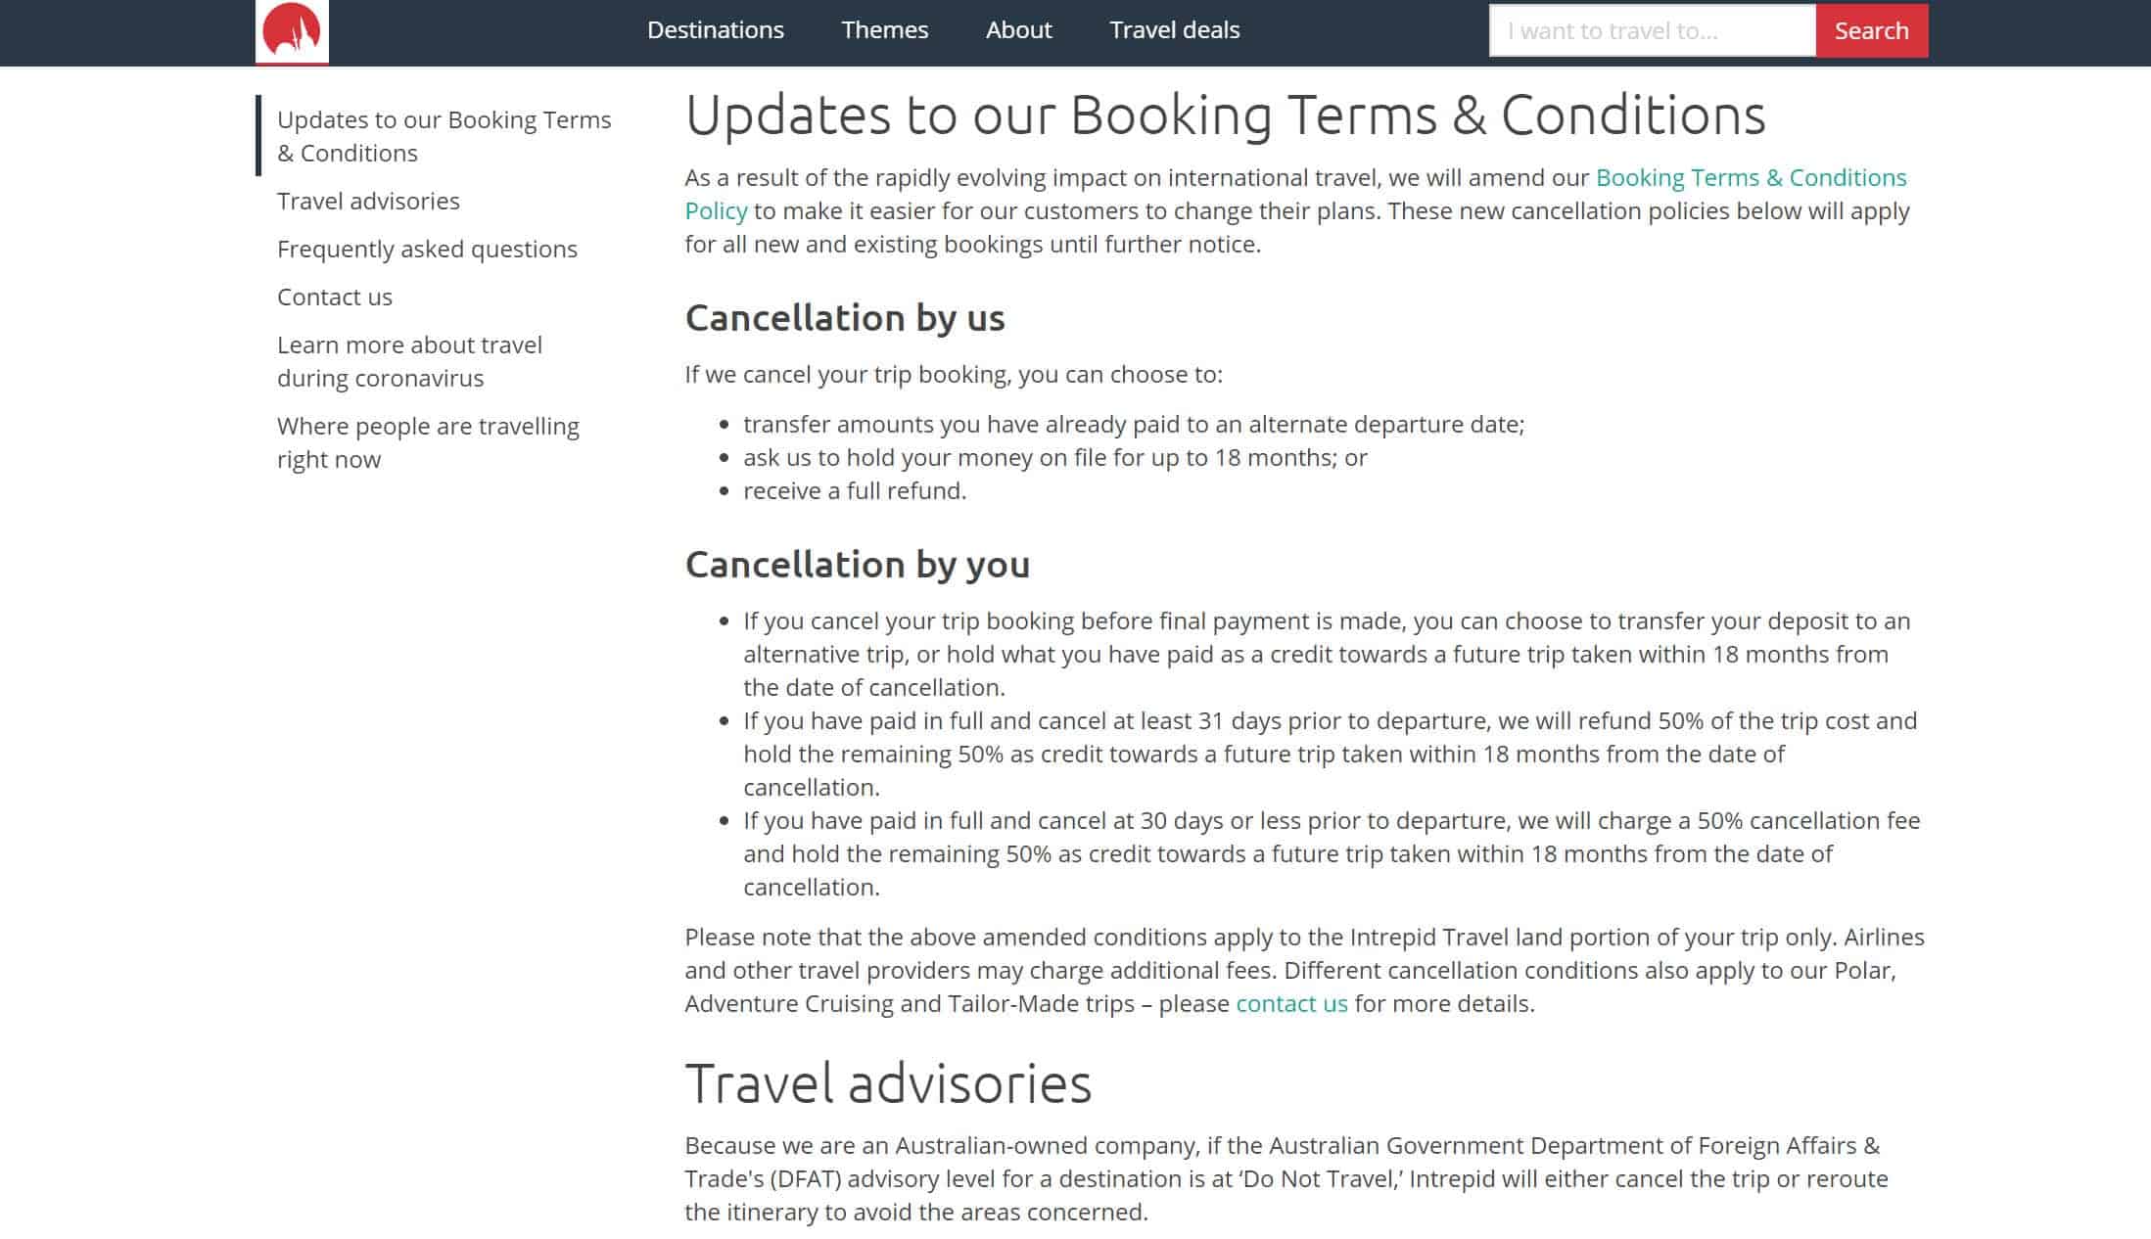The image size is (2151, 1239).
Task: Open Frequently asked questions sidebar link
Action: tap(427, 249)
